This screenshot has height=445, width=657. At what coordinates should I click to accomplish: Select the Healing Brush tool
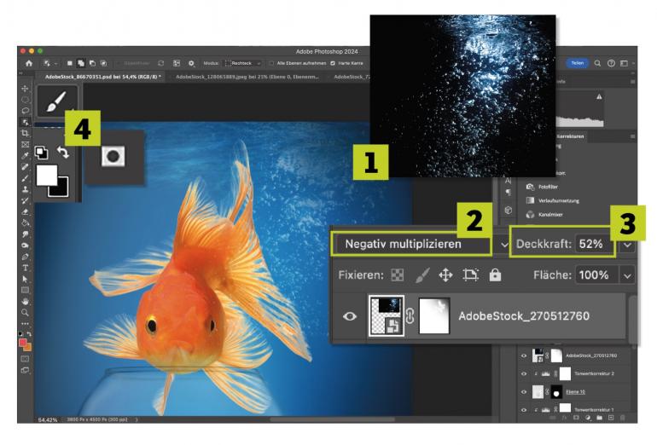[25, 167]
